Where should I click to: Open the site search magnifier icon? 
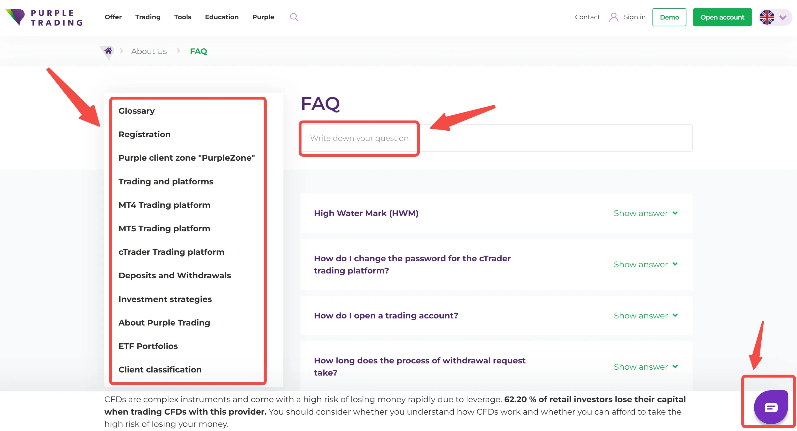pyautogui.click(x=294, y=17)
